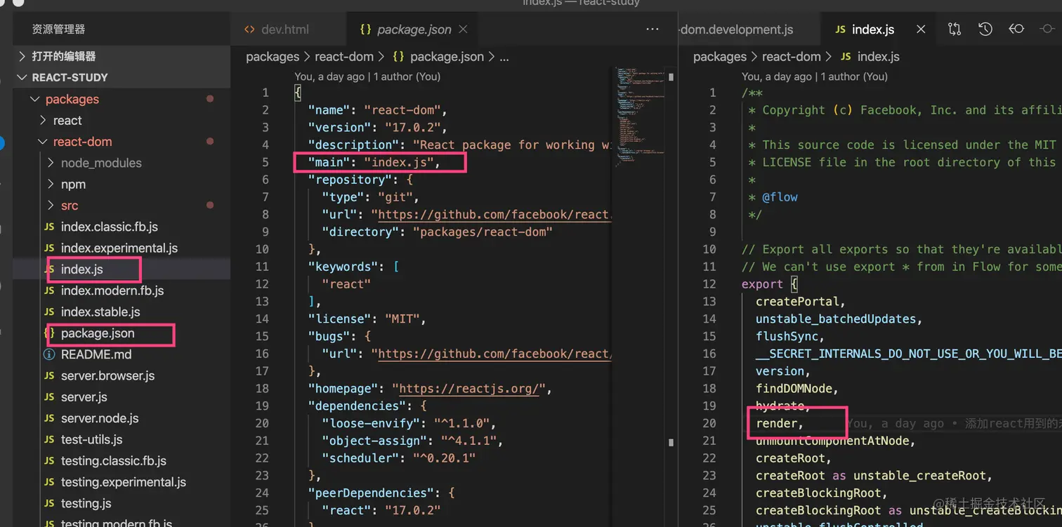
Task: Click the JS icon beside server.js
Action: [x=49, y=397]
